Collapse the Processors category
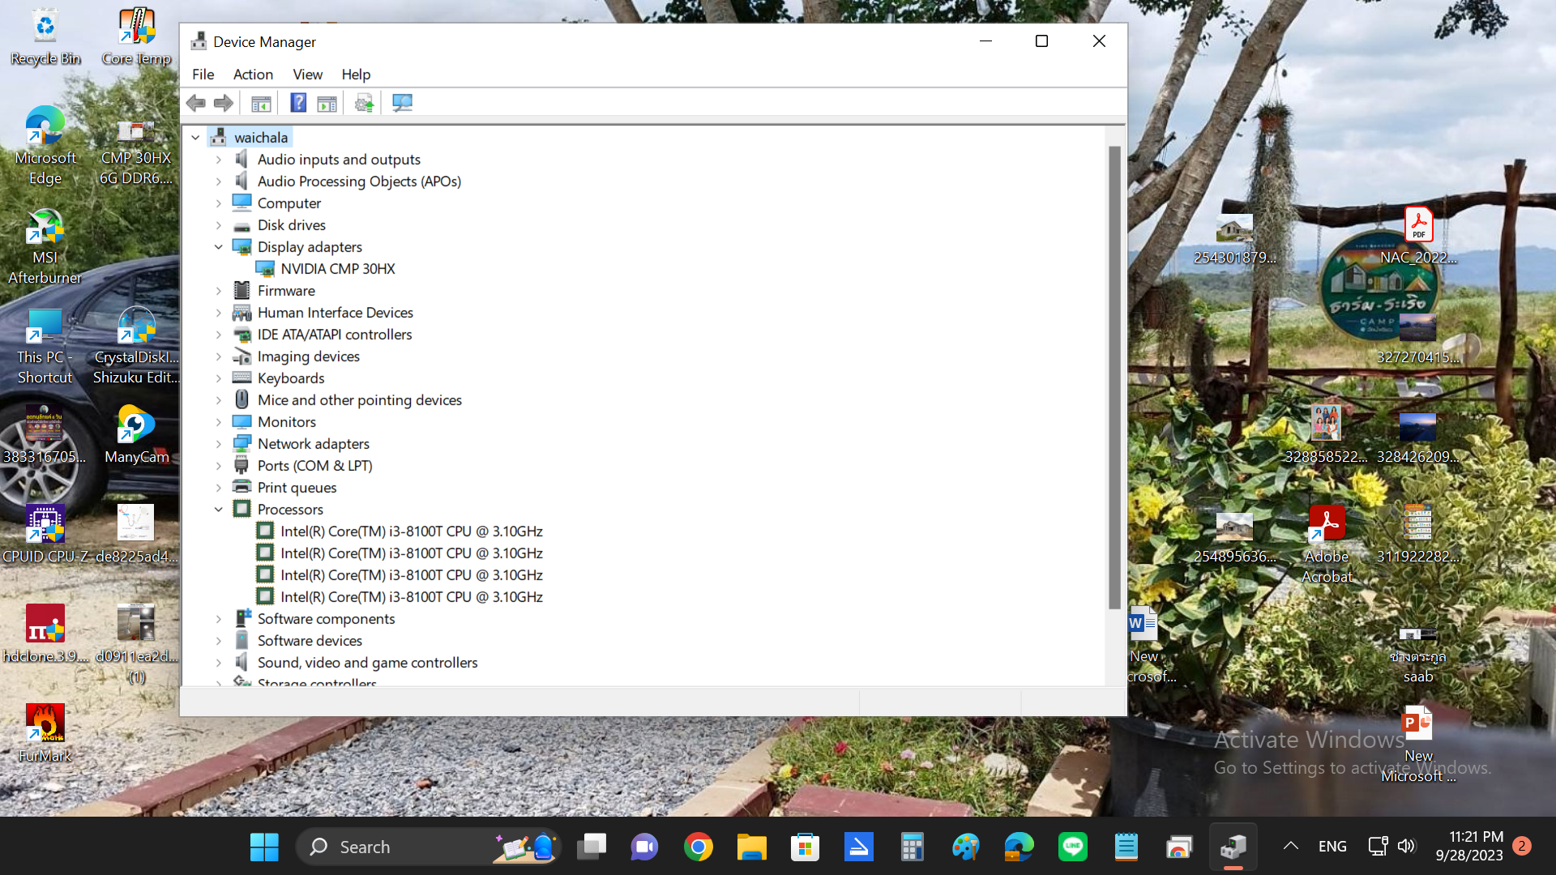Image resolution: width=1556 pixels, height=875 pixels. tap(218, 510)
